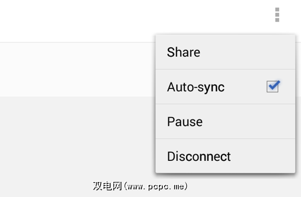Open the three-dot overflow menu
Viewport: 301px width, 197px height.
[277, 15]
